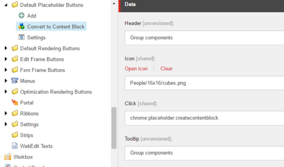Screen dimensions: 284x167
Task: Expand Default Rendering Buttons node
Action: 6,48
